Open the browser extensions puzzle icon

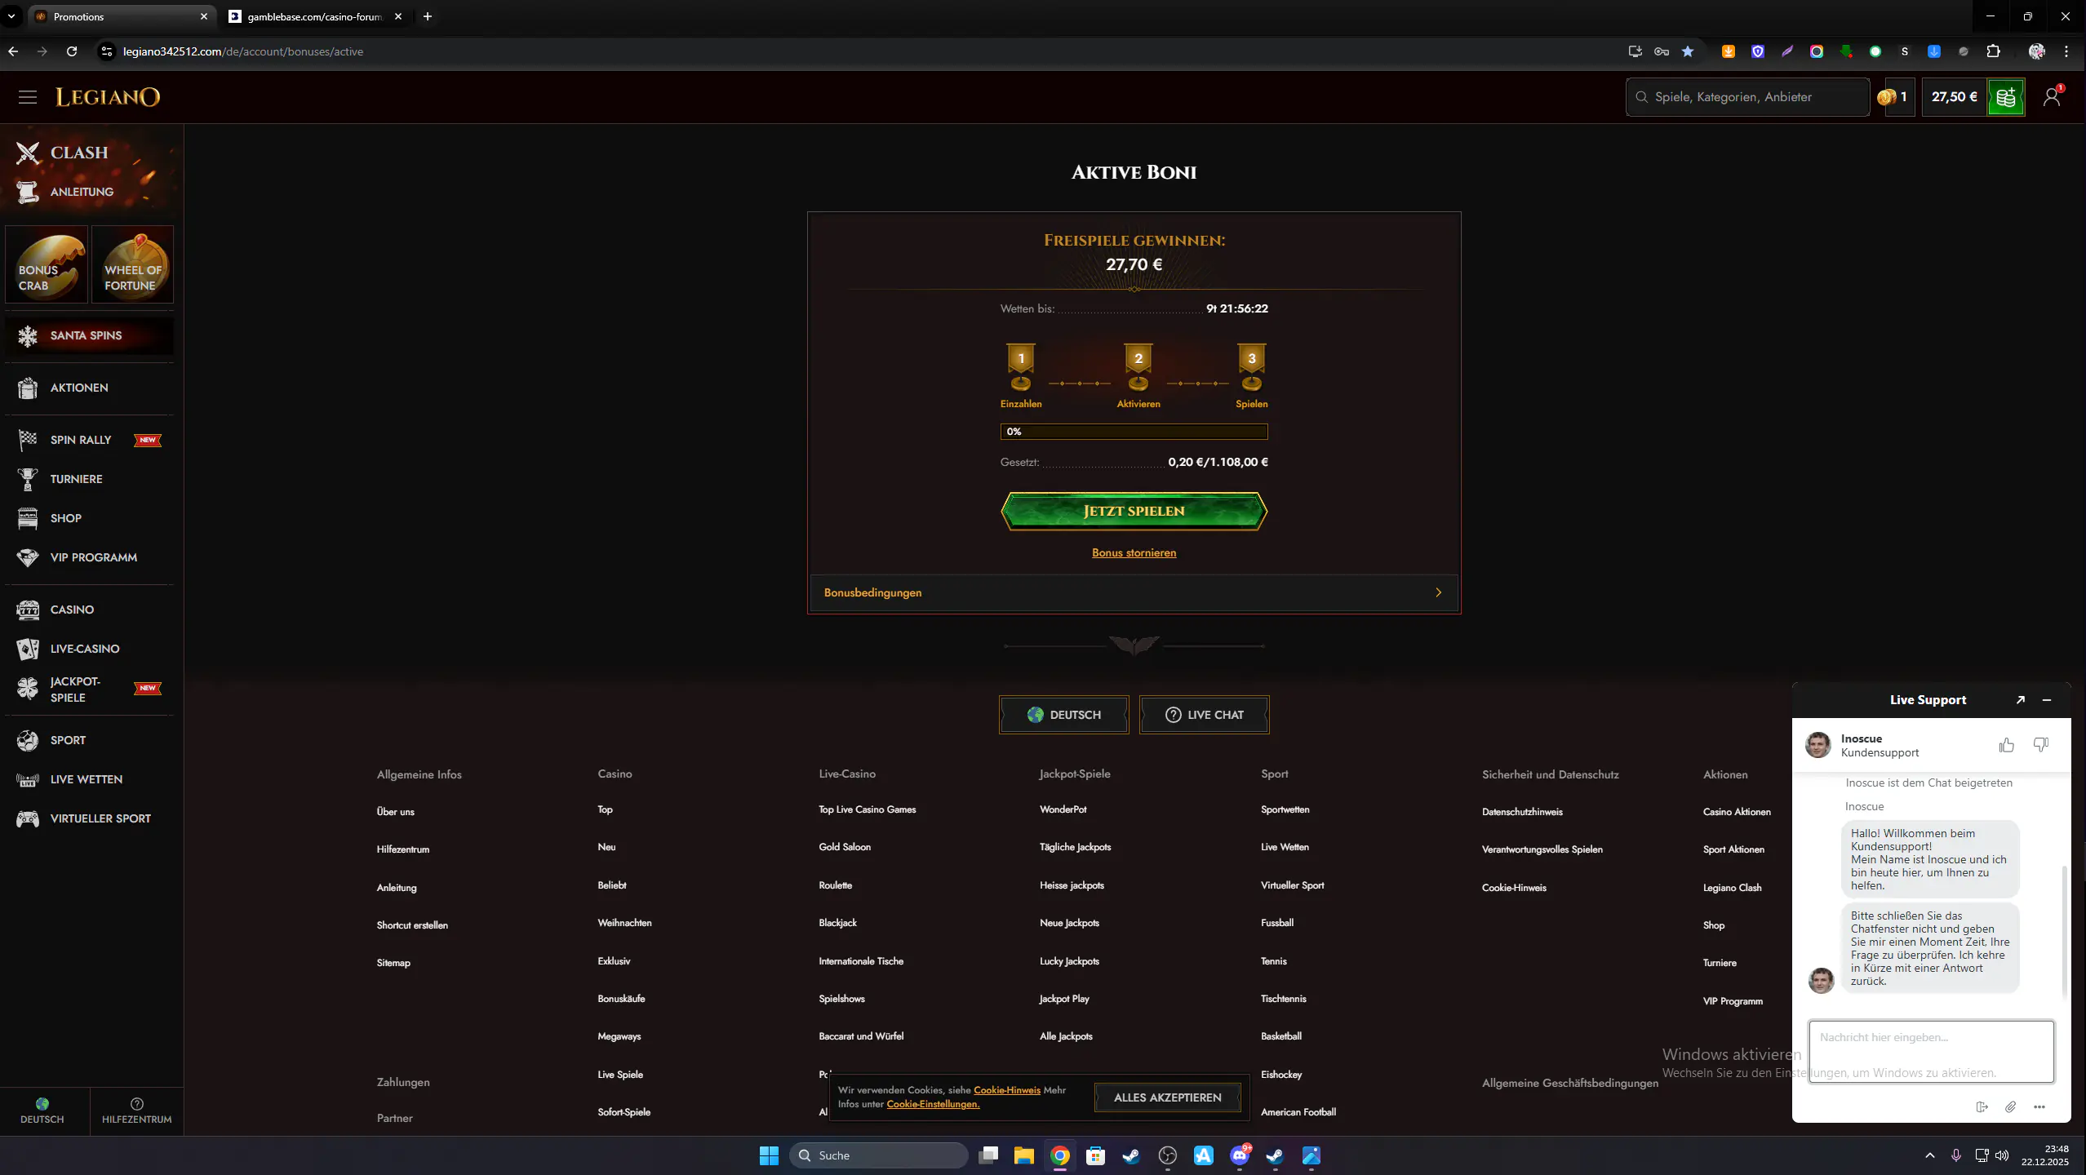[1993, 51]
